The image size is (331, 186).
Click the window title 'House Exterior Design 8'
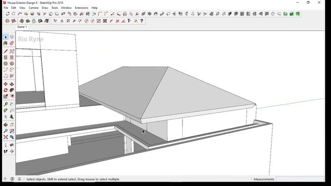(22, 3)
